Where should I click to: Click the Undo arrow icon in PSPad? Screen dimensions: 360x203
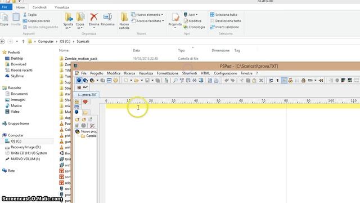click(227, 80)
